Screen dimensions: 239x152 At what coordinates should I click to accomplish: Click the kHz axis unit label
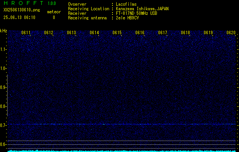click(x=3, y=31)
